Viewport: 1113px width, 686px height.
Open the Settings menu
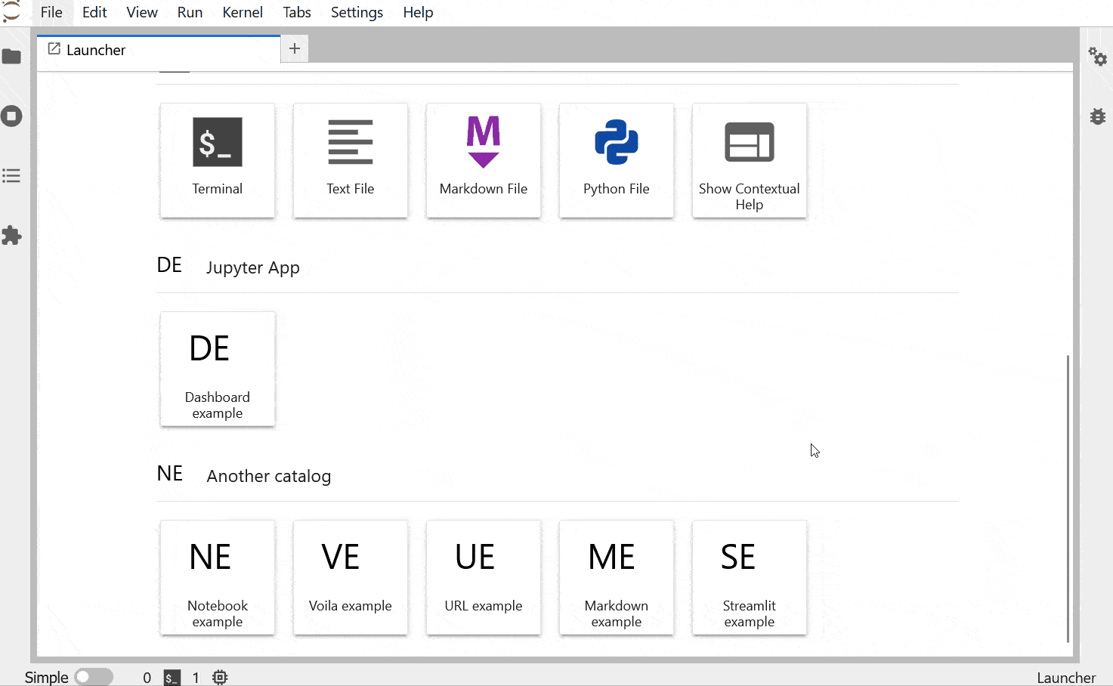[357, 12]
